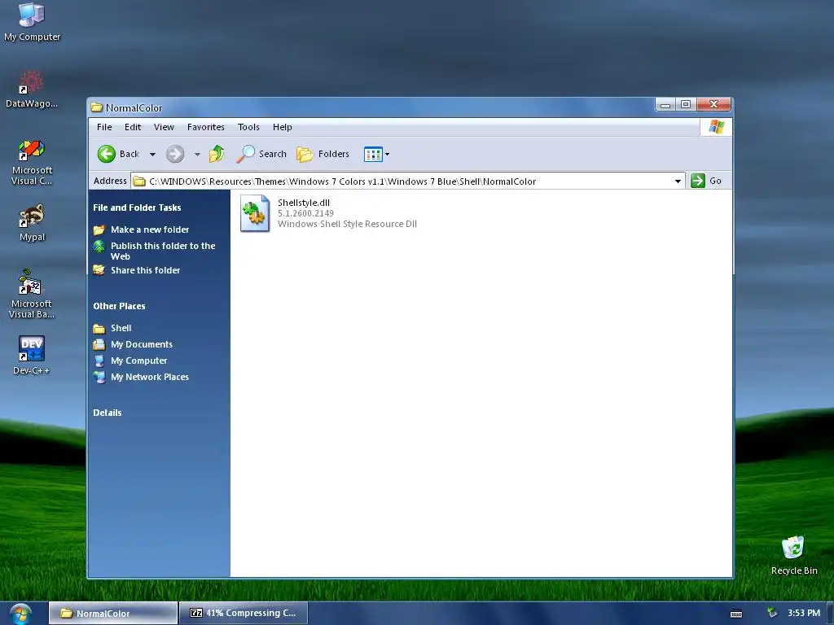This screenshot has height=625, width=834.
Task: Click the Safely Remove Hardware tray icon
Action: (x=772, y=614)
